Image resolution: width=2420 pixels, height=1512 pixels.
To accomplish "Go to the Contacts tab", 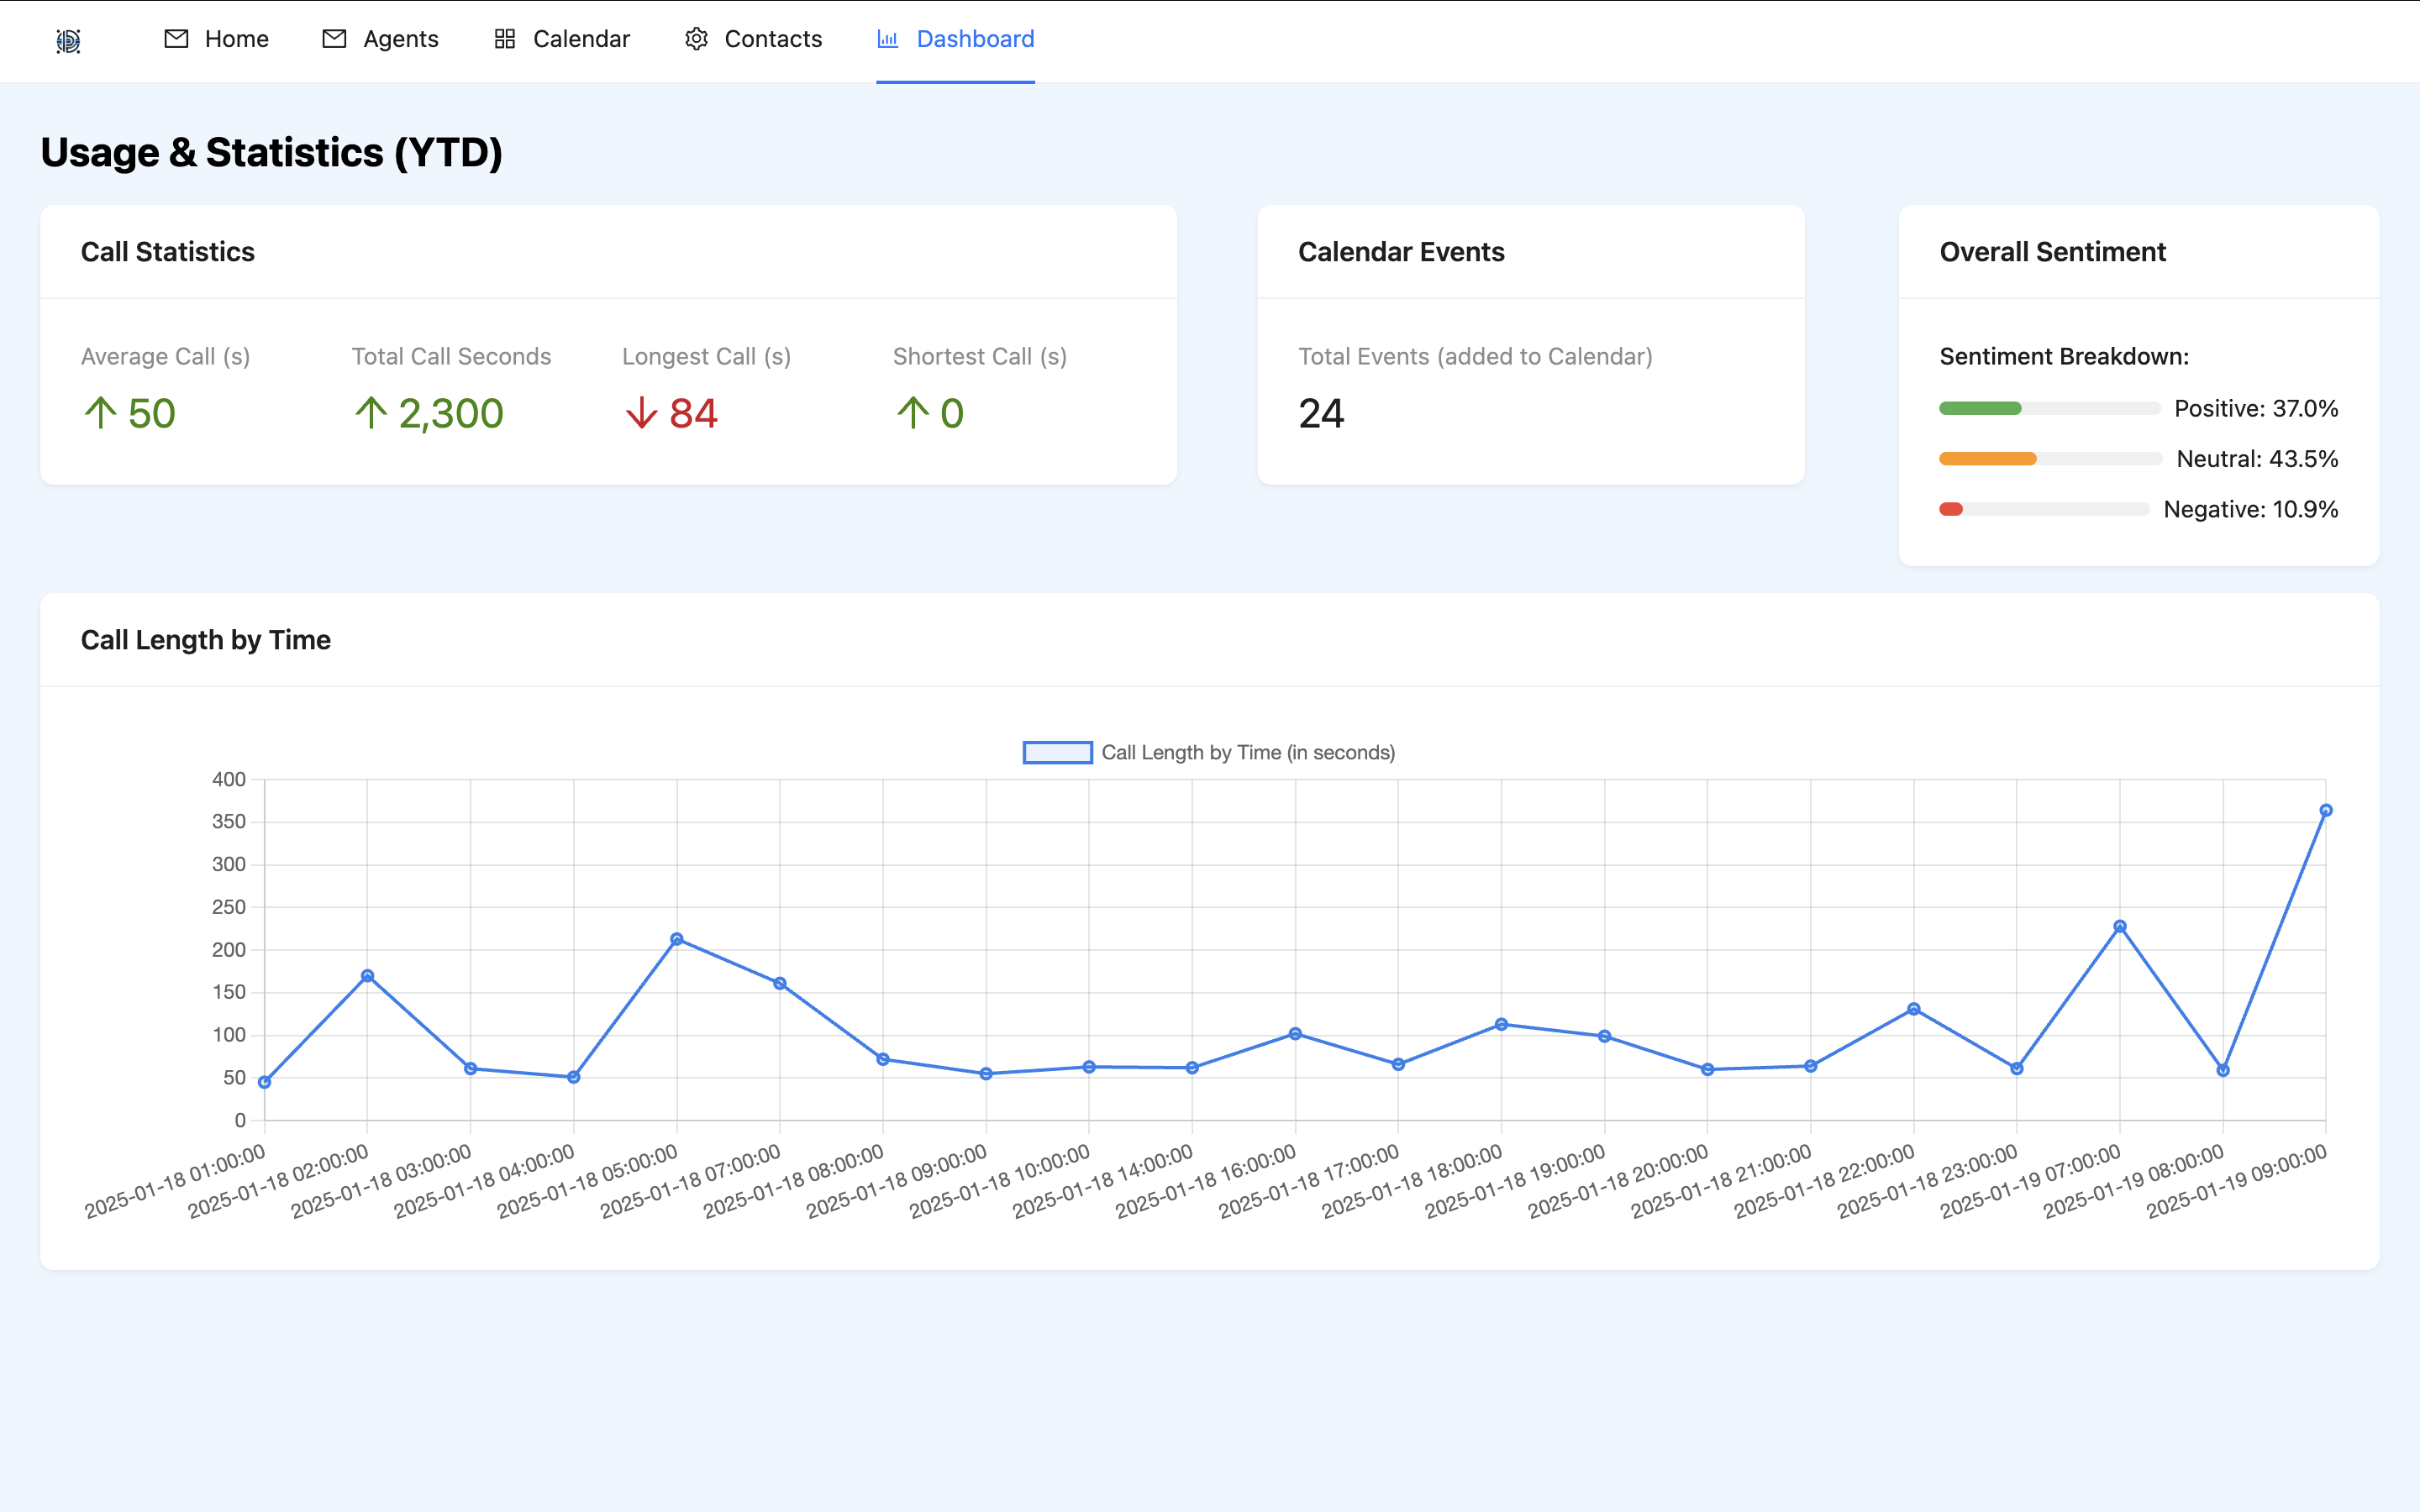I will click(x=772, y=39).
